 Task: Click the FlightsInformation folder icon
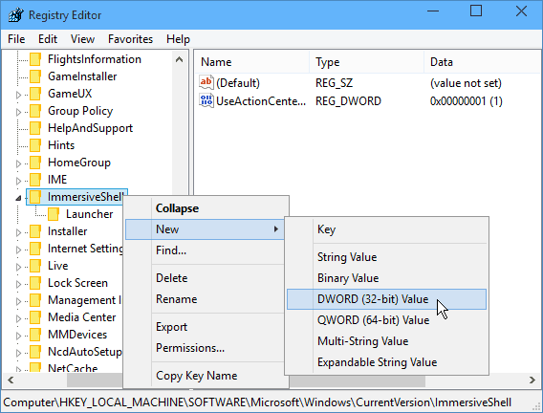point(35,59)
